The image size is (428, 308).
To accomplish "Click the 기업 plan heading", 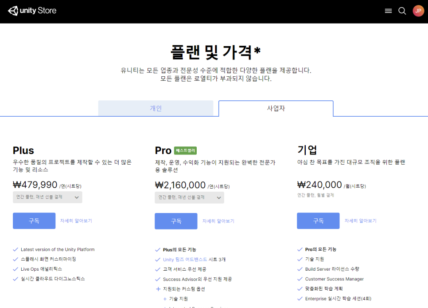I will (307, 150).
